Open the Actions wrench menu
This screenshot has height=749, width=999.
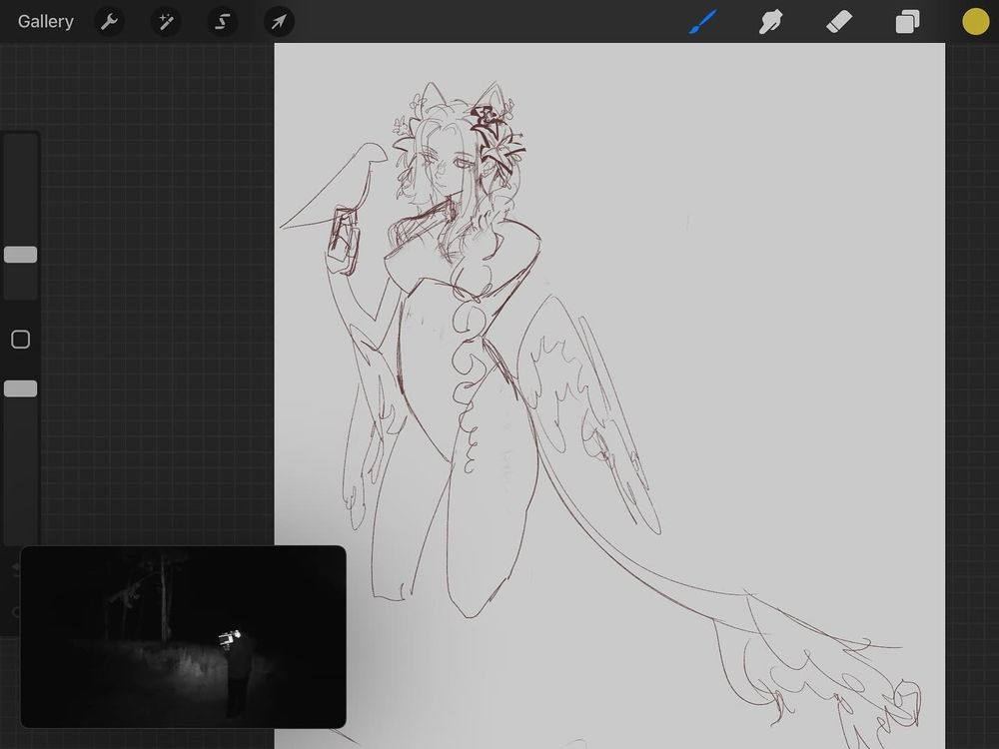109,22
